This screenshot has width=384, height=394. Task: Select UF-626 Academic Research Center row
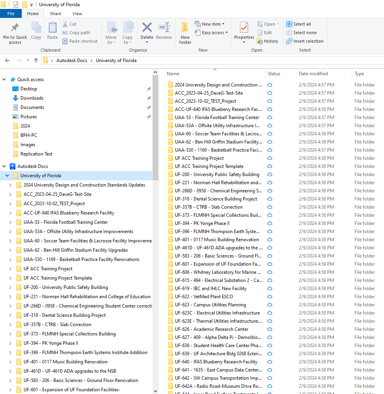point(211,329)
